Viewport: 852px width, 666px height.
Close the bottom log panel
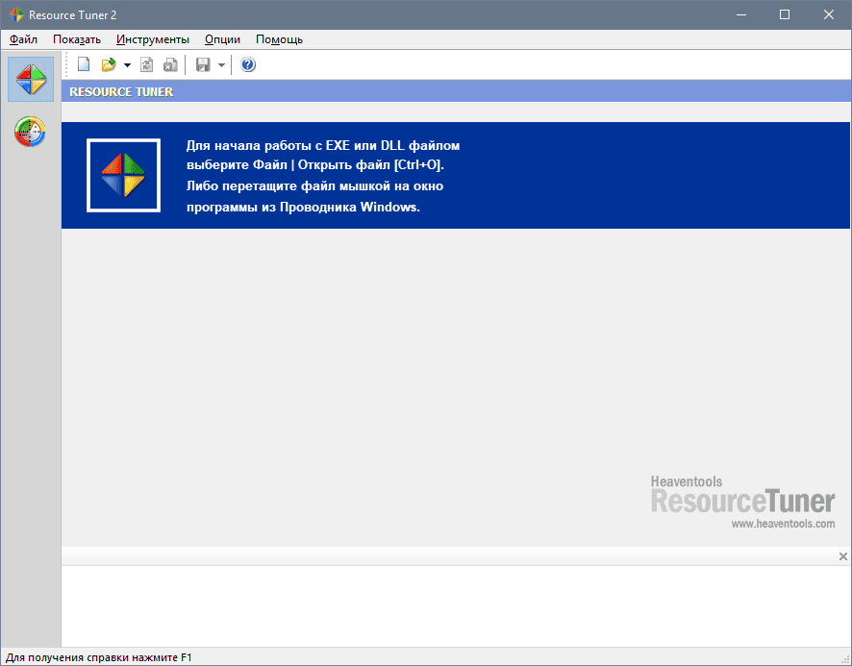point(843,556)
